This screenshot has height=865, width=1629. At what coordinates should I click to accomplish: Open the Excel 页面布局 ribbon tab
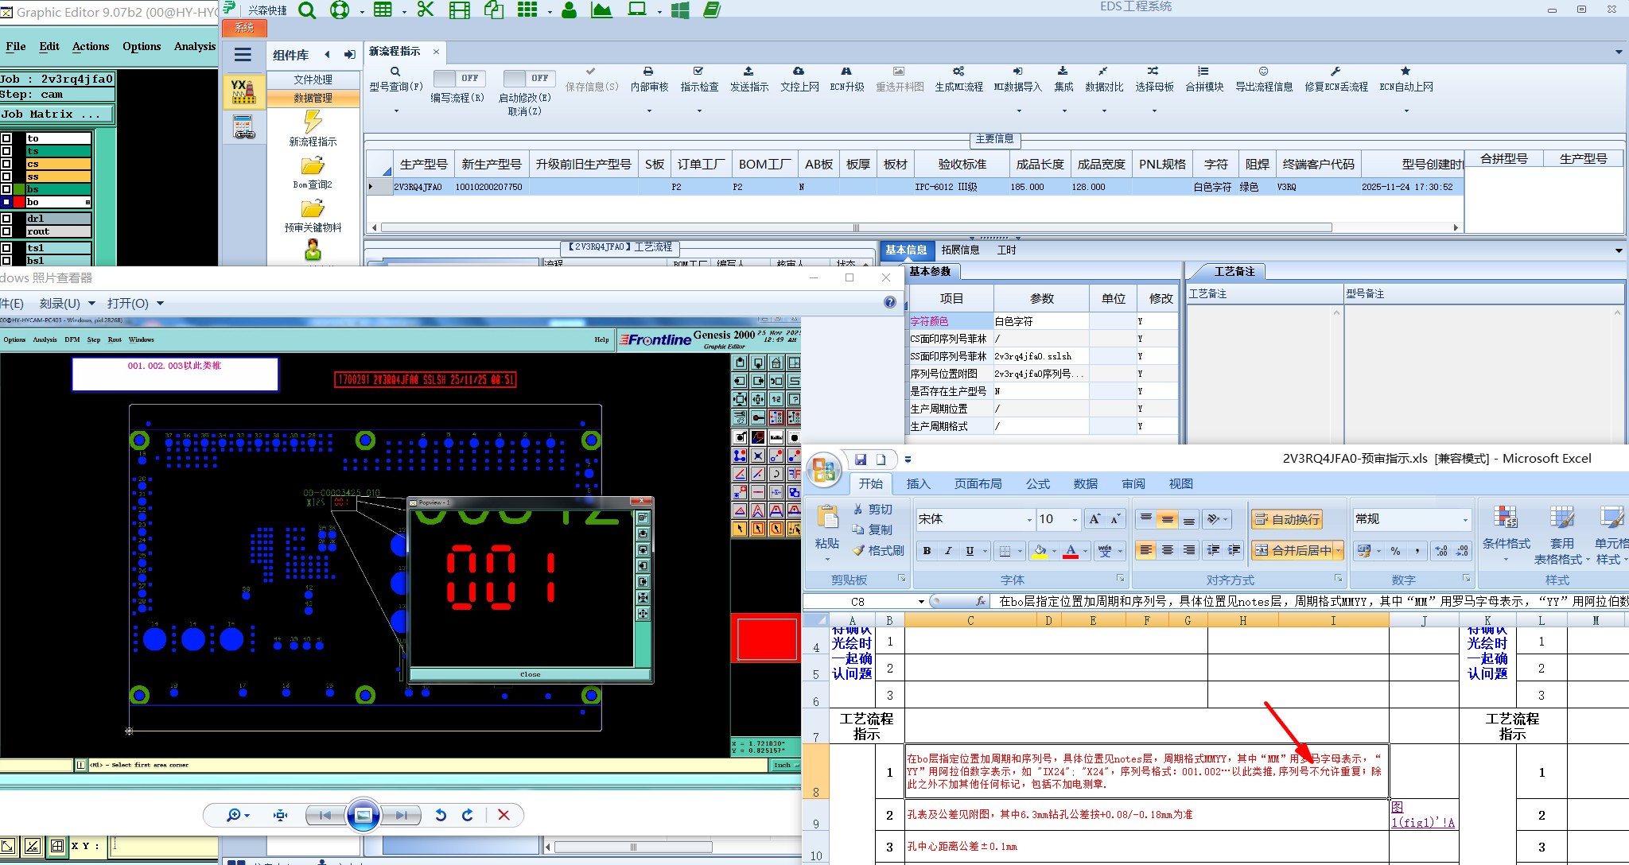978,483
